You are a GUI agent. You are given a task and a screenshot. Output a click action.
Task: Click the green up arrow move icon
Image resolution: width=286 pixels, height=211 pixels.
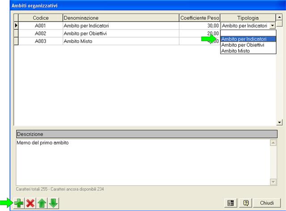pyautogui.click(x=42, y=203)
